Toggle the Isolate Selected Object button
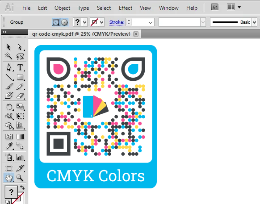 (x=56, y=22)
